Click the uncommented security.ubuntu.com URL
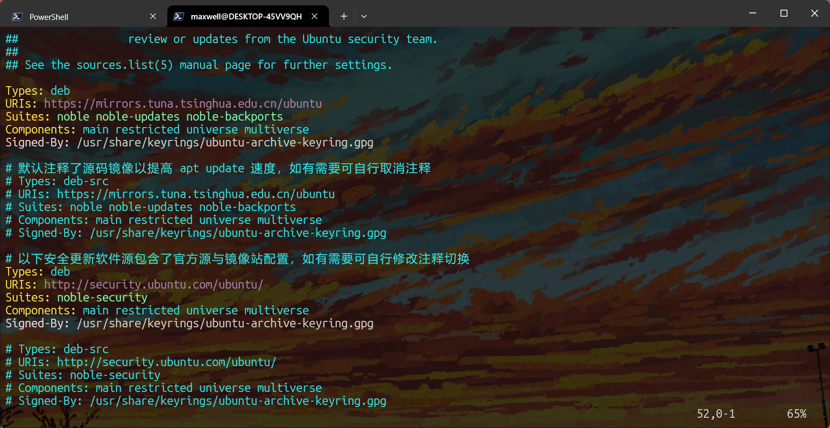The image size is (830, 428). tap(153, 284)
